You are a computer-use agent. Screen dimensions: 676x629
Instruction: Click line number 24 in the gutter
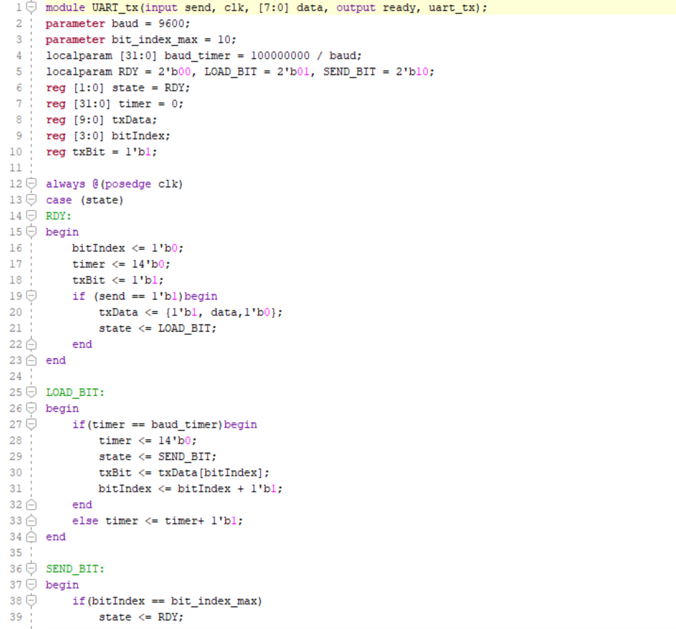pyautogui.click(x=16, y=376)
